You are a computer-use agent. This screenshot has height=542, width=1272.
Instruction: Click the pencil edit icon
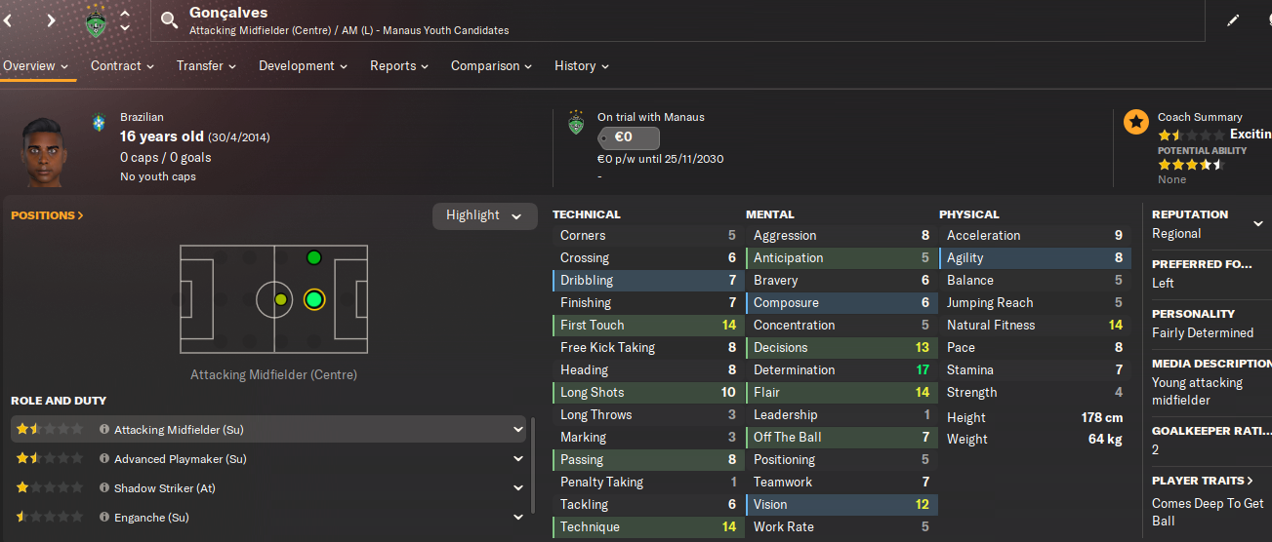[x=1233, y=19]
